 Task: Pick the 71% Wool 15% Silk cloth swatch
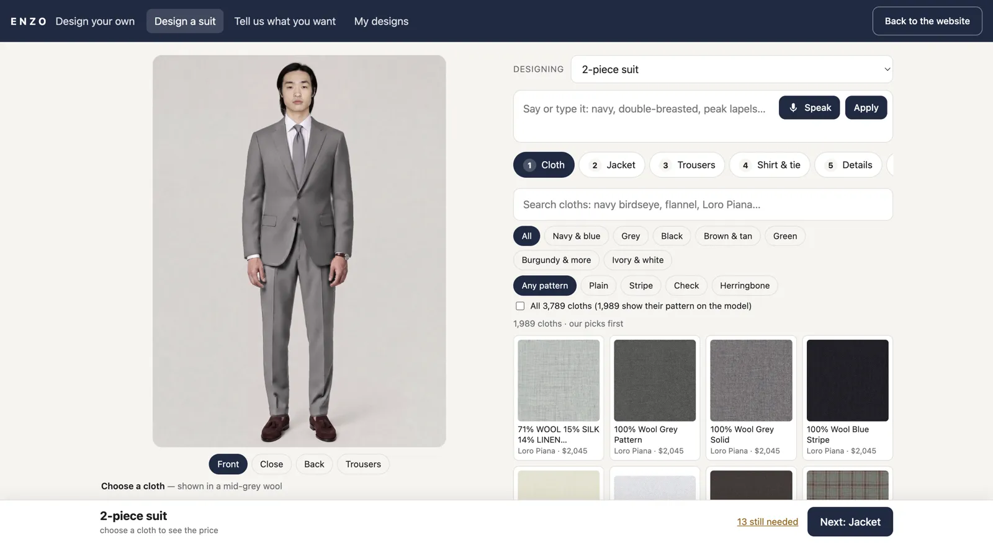click(x=559, y=398)
